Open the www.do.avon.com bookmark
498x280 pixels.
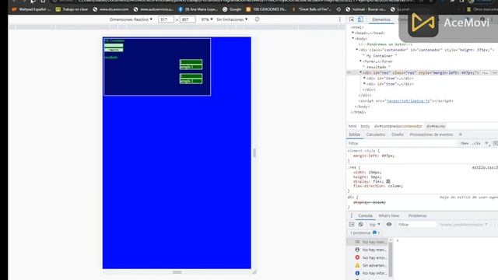point(110,9)
